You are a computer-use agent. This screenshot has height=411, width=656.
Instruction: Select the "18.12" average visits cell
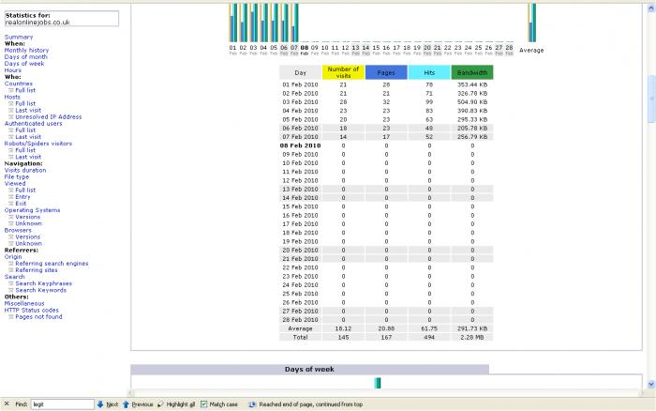coord(343,328)
